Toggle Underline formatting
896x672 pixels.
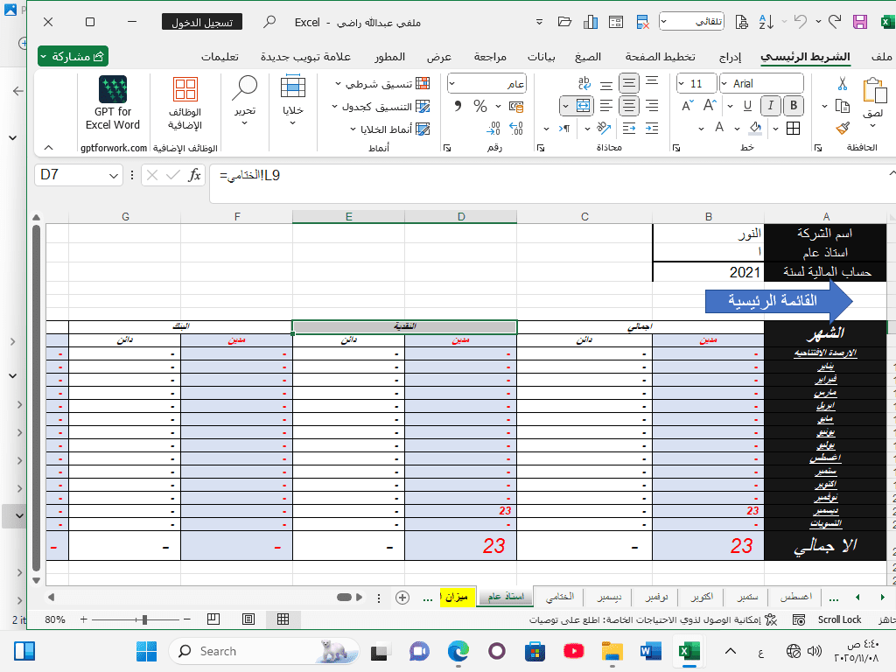click(x=746, y=106)
